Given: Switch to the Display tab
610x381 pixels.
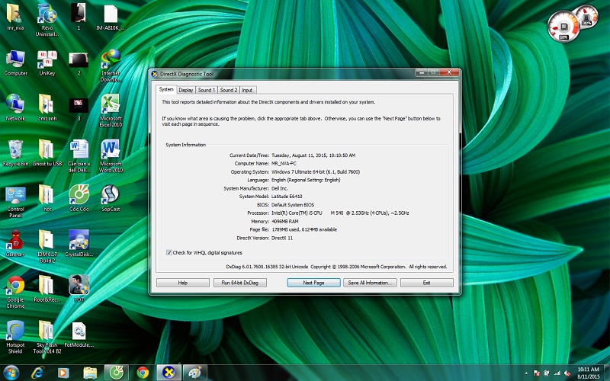Looking at the screenshot, I should [186, 90].
